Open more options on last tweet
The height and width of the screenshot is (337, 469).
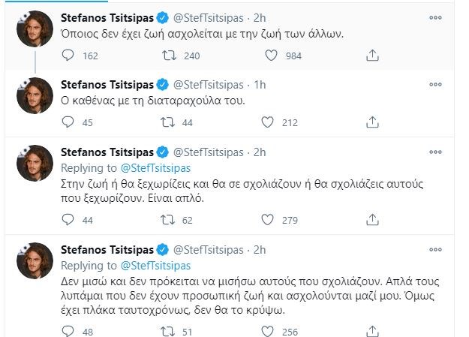coord(436,248)
